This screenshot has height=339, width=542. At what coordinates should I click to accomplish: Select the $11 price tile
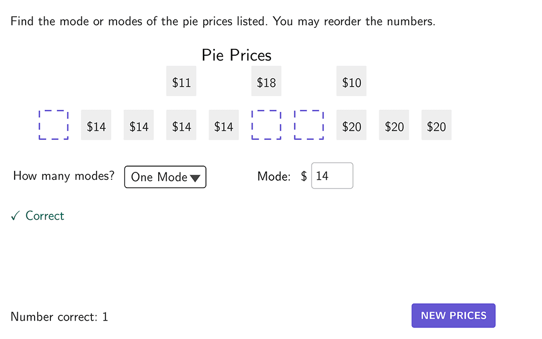pyautogui.click(x=181, y=81)
